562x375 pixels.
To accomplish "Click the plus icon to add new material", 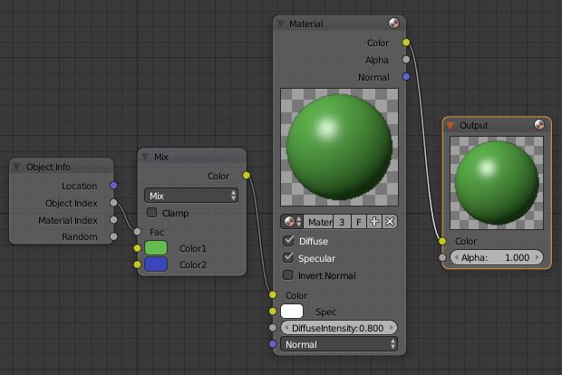I will (x=374, y=222).
